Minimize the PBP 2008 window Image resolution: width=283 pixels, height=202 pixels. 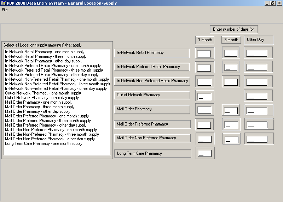267,3
